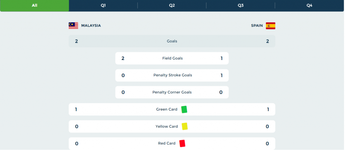345x150 pixels.
Task: Switch to the All tab
Action: [35, 5]
